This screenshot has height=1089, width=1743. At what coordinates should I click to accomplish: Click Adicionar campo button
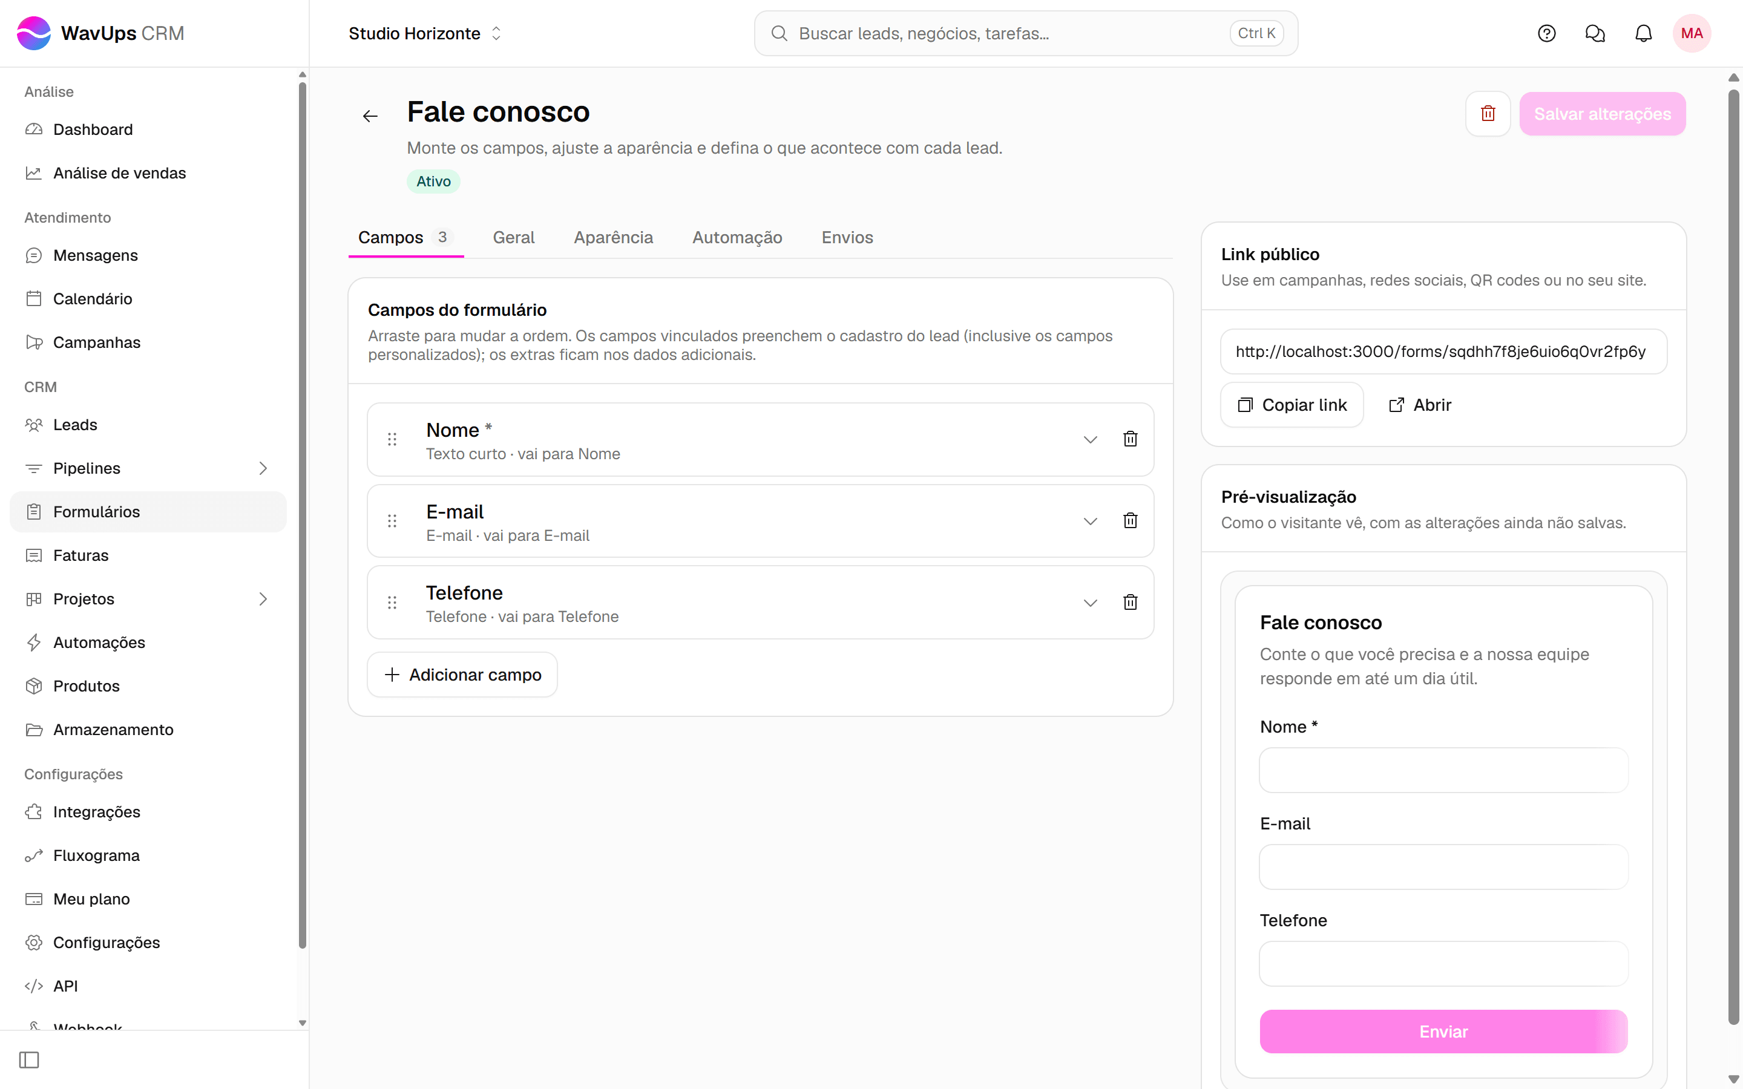[x=462, y=674]
